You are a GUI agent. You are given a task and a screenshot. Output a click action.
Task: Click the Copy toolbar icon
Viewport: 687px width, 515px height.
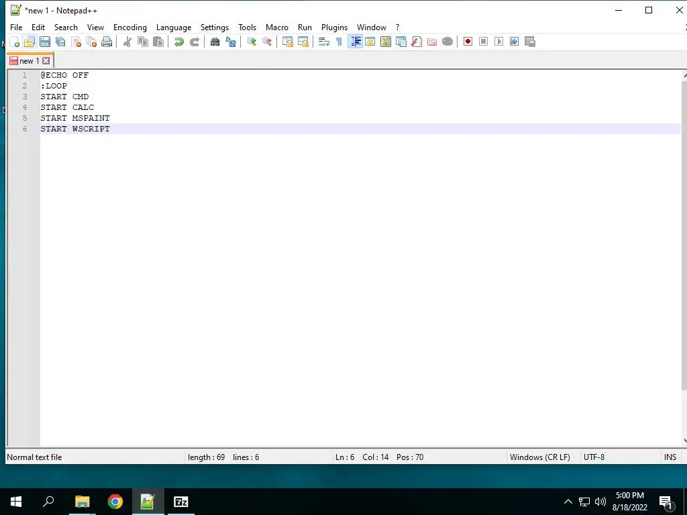pos(143,42)
